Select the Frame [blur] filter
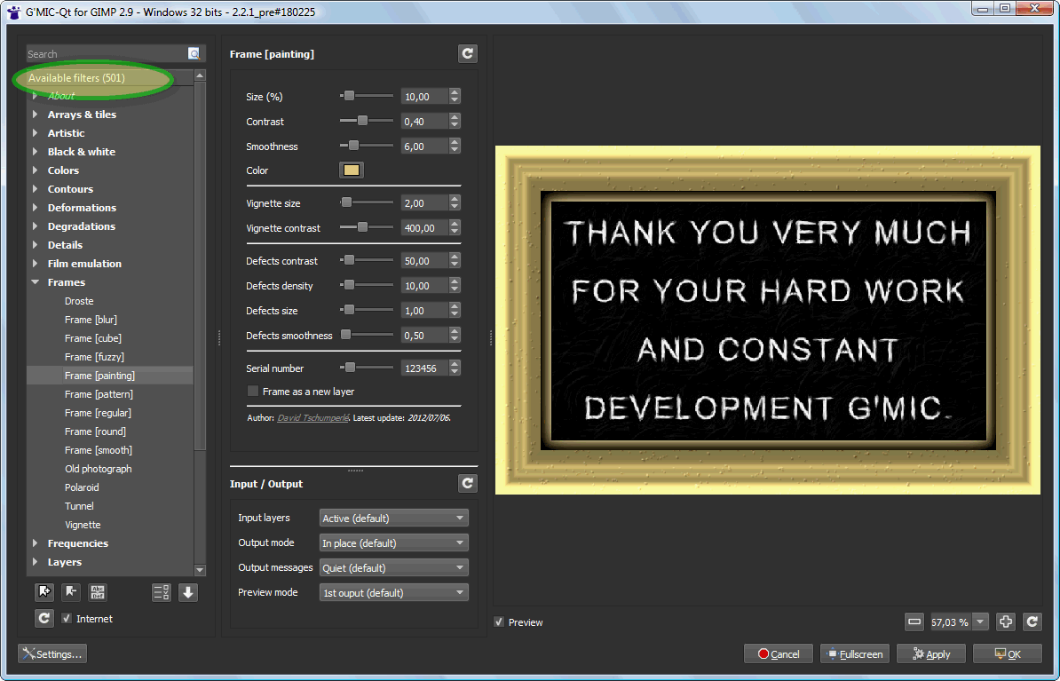 pyautogui.click(x=91, y=320)
